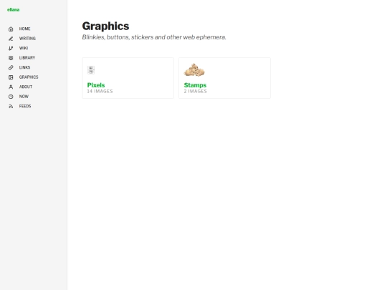Select LINKS in the sidebar

pos(24,67)
